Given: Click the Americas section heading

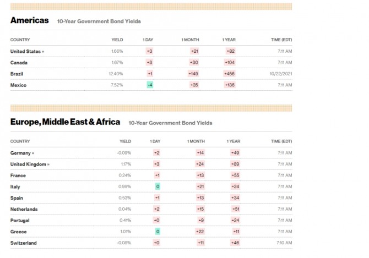Looking at the screenshot, I should coord(29,20).
